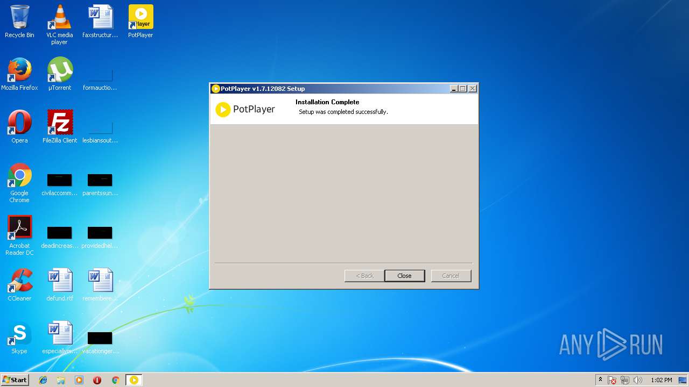Image resolution: width=689 pixels, height=387 pixels.
Task: Select the remembere... Word document icon
Action: click(x=100, y=285)
